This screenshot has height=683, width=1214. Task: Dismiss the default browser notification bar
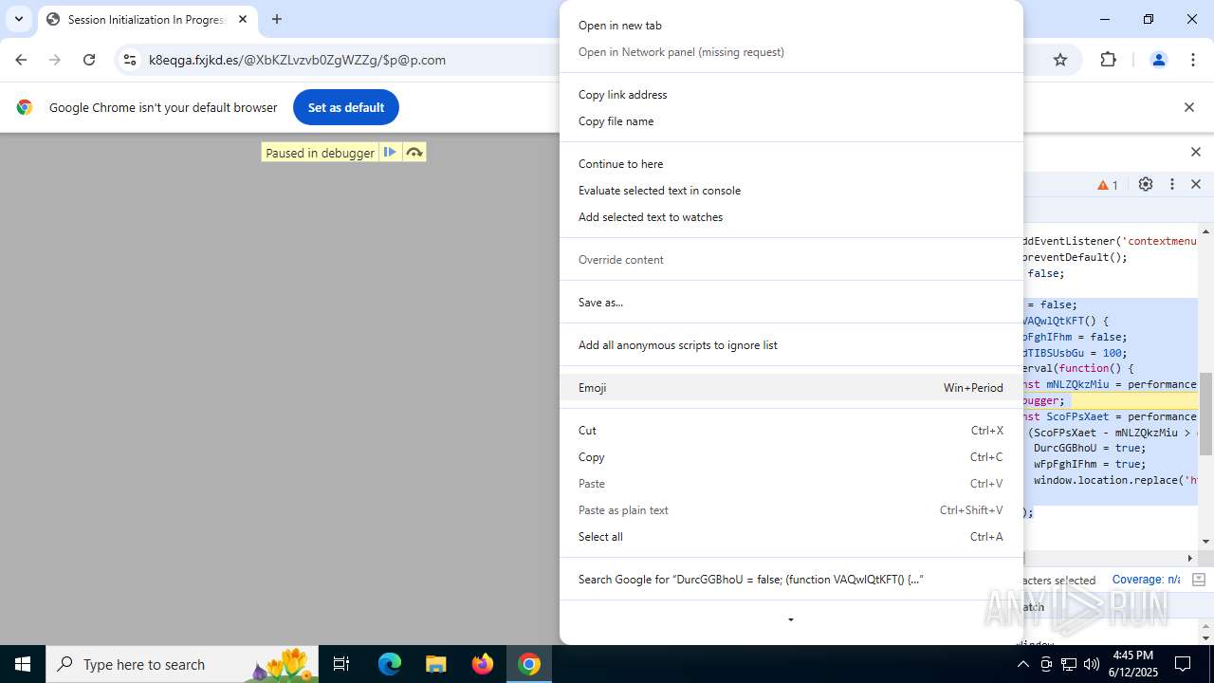pyautogui.click(x=1188, y=107)
